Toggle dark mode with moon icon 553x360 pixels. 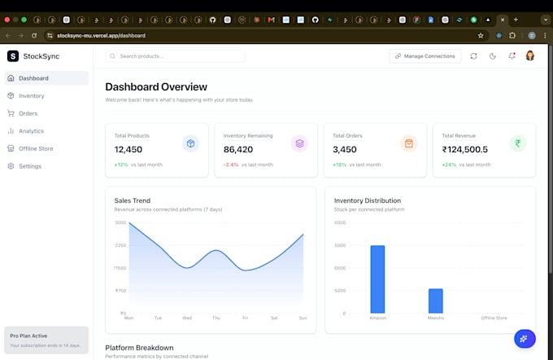click(x=493, y=56)
